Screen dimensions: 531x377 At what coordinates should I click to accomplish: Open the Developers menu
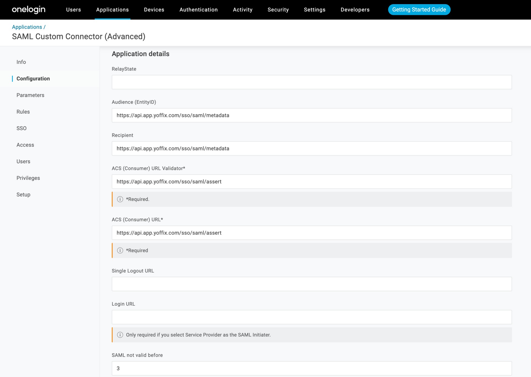[355, 10]
